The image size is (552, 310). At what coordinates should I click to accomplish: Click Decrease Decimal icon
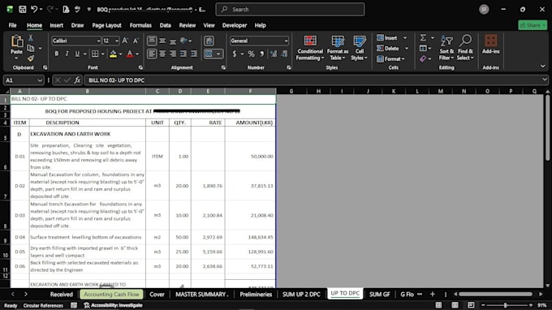[x=284, y=54]
